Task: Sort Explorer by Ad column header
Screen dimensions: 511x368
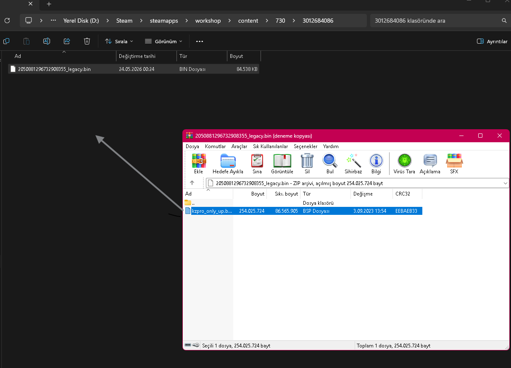Action: 62,56
